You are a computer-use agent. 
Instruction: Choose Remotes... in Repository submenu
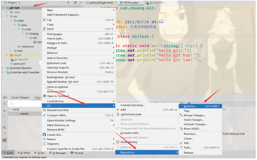click(x=200, y=134)
